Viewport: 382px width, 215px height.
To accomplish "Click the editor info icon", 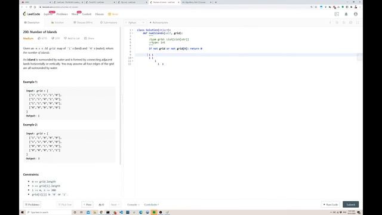I will coord(330,23).
